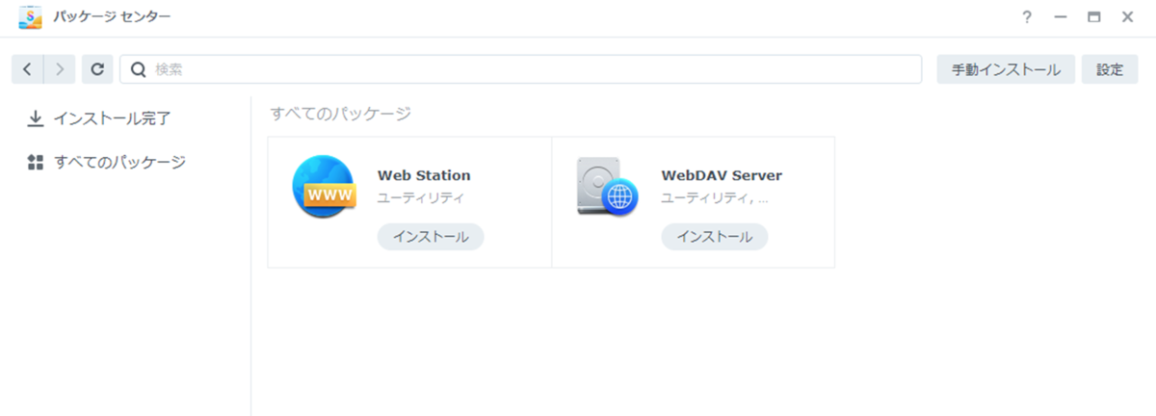Click the magnifier search icon
Screen dimensions: 1156x416
click(138, 69)
